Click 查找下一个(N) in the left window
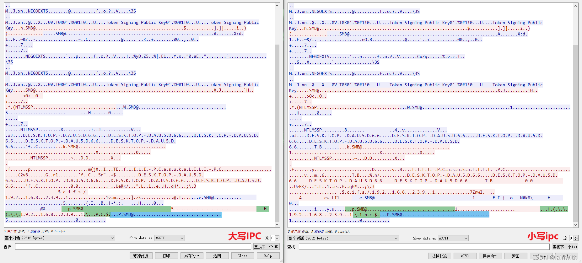 [266, 247]
